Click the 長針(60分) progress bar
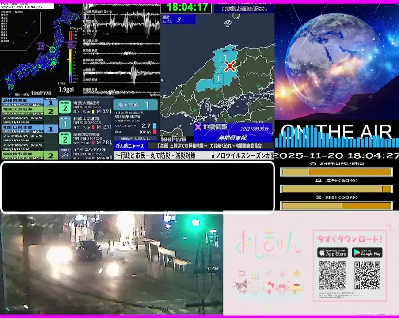 pyautogui.click(x=336, y=189)
